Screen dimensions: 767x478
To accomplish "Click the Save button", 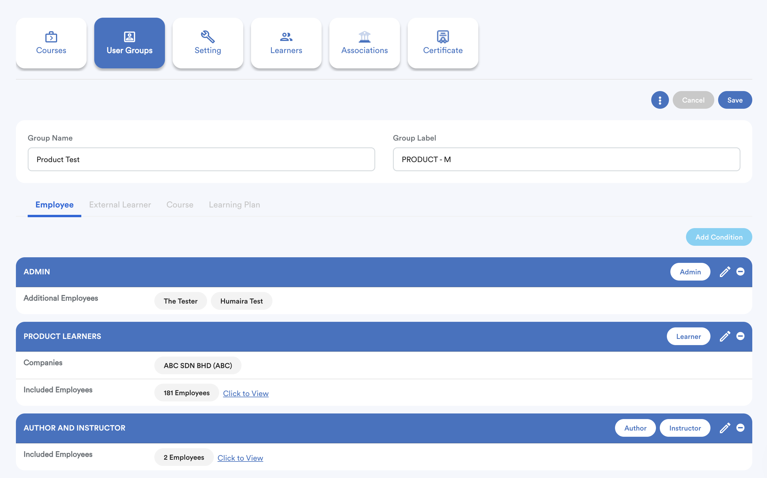I will click(735, 100).
